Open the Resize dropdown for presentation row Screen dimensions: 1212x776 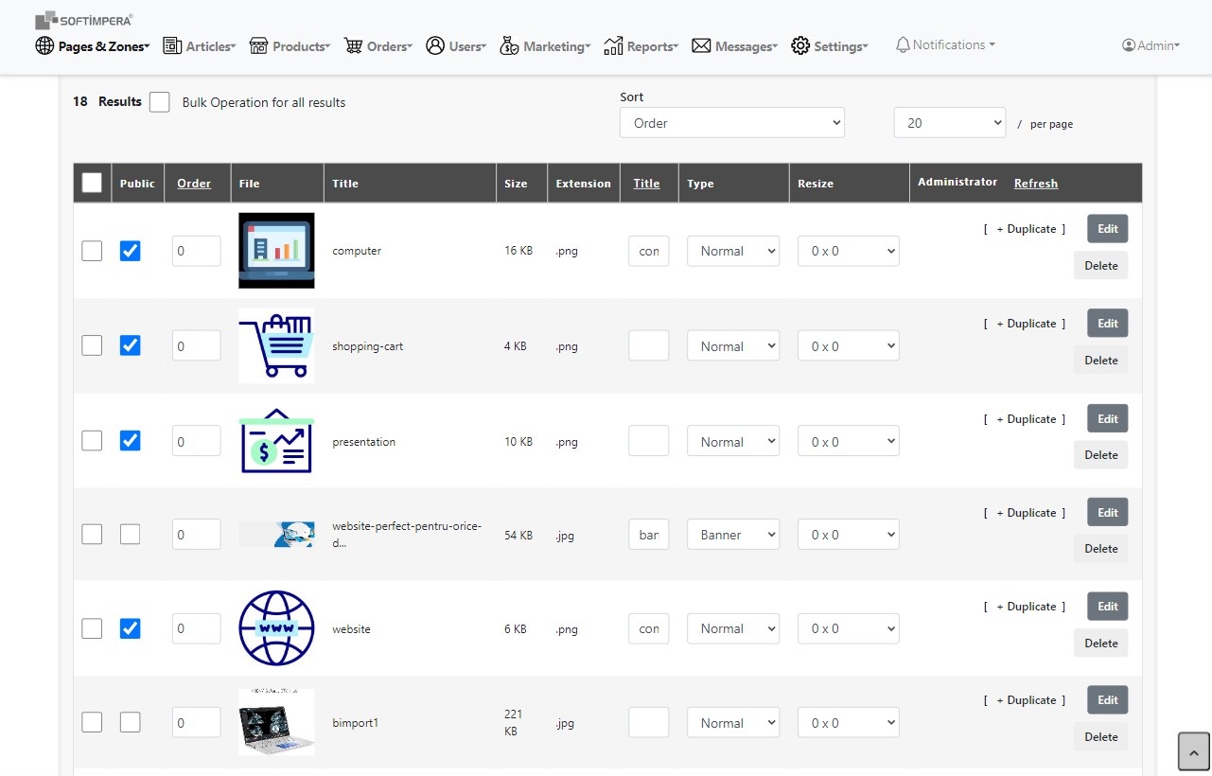coord(849,441)
